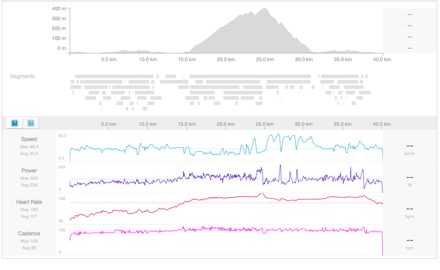Click the Cadence chart label
The width and height of the screenshot is (440, 270).
29,234
